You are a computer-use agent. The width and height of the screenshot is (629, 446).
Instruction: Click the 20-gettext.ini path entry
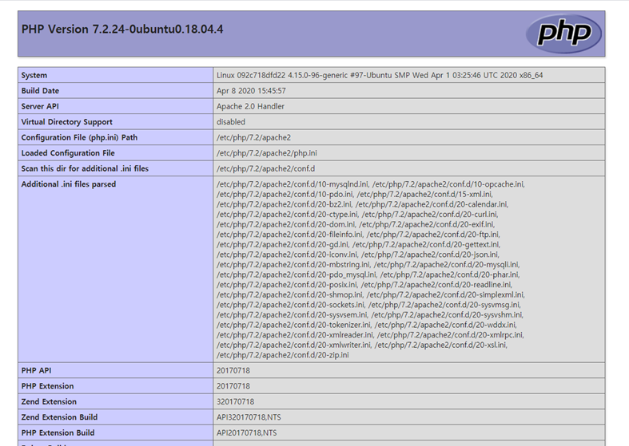pos(426,244)
